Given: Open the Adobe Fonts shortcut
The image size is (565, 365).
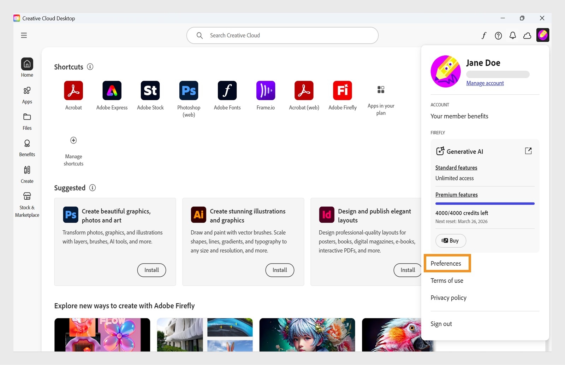Looking at the screenshot, I should (x=227, y=90).
